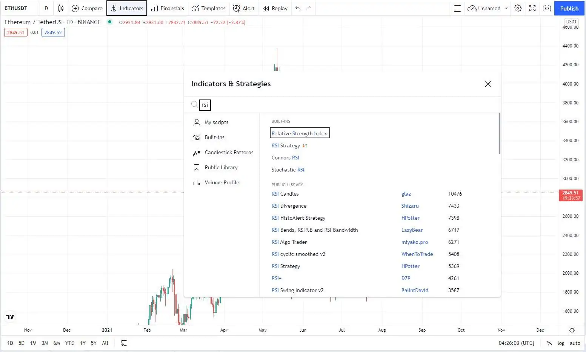Click the indicator list scrollbar

tap(500, 133)
